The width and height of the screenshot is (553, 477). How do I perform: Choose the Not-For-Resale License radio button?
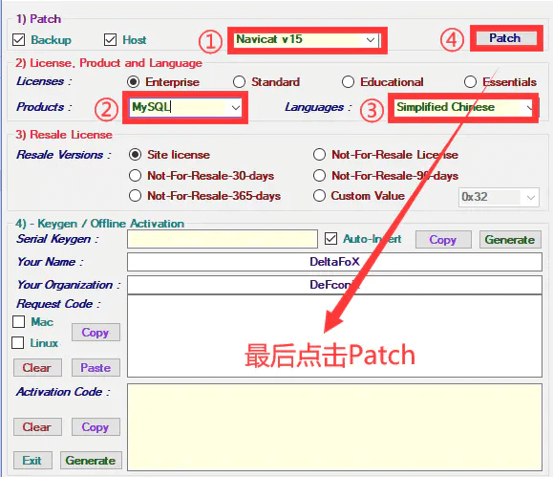coord(319,155)
